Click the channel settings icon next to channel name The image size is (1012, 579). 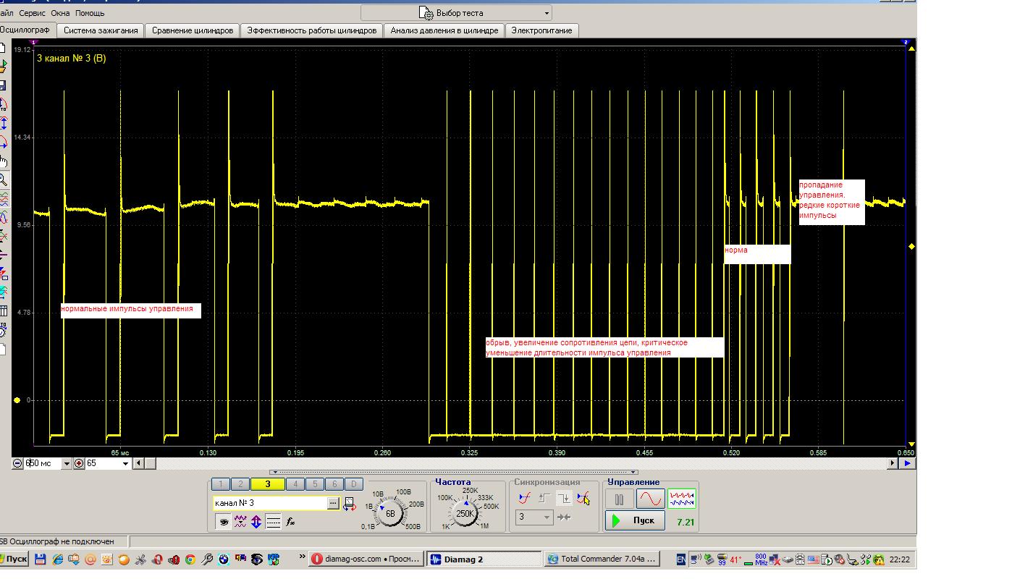coord(350,503)
